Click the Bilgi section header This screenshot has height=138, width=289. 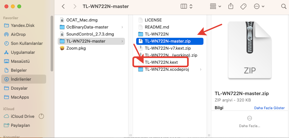(219, 108)
